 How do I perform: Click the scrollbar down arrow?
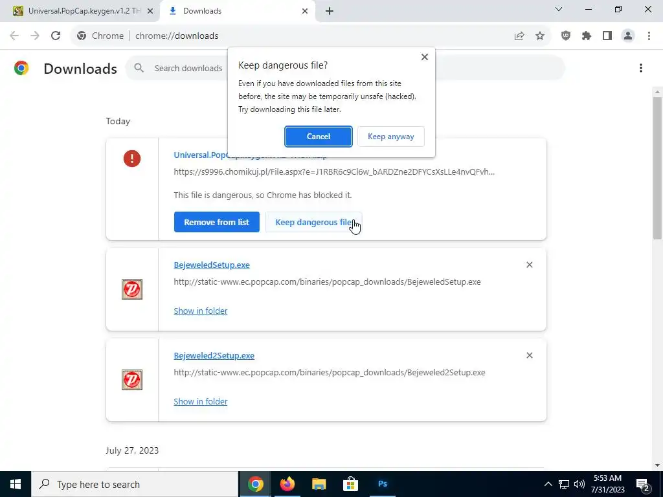point(657,465)
